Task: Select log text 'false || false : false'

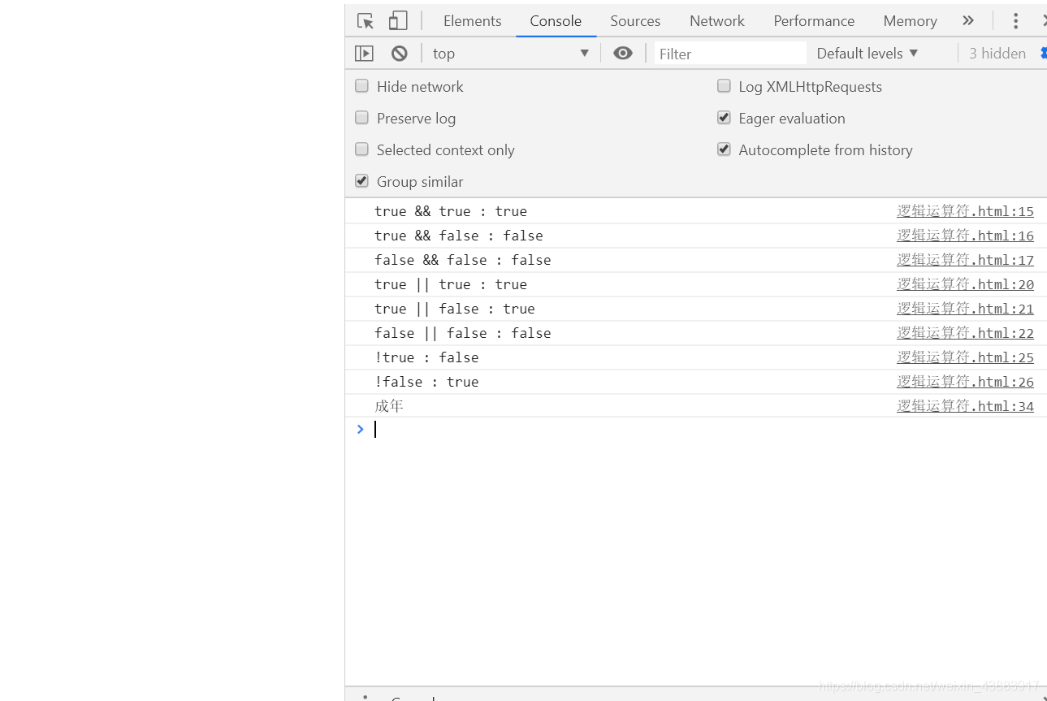Action: coord(463,333)
